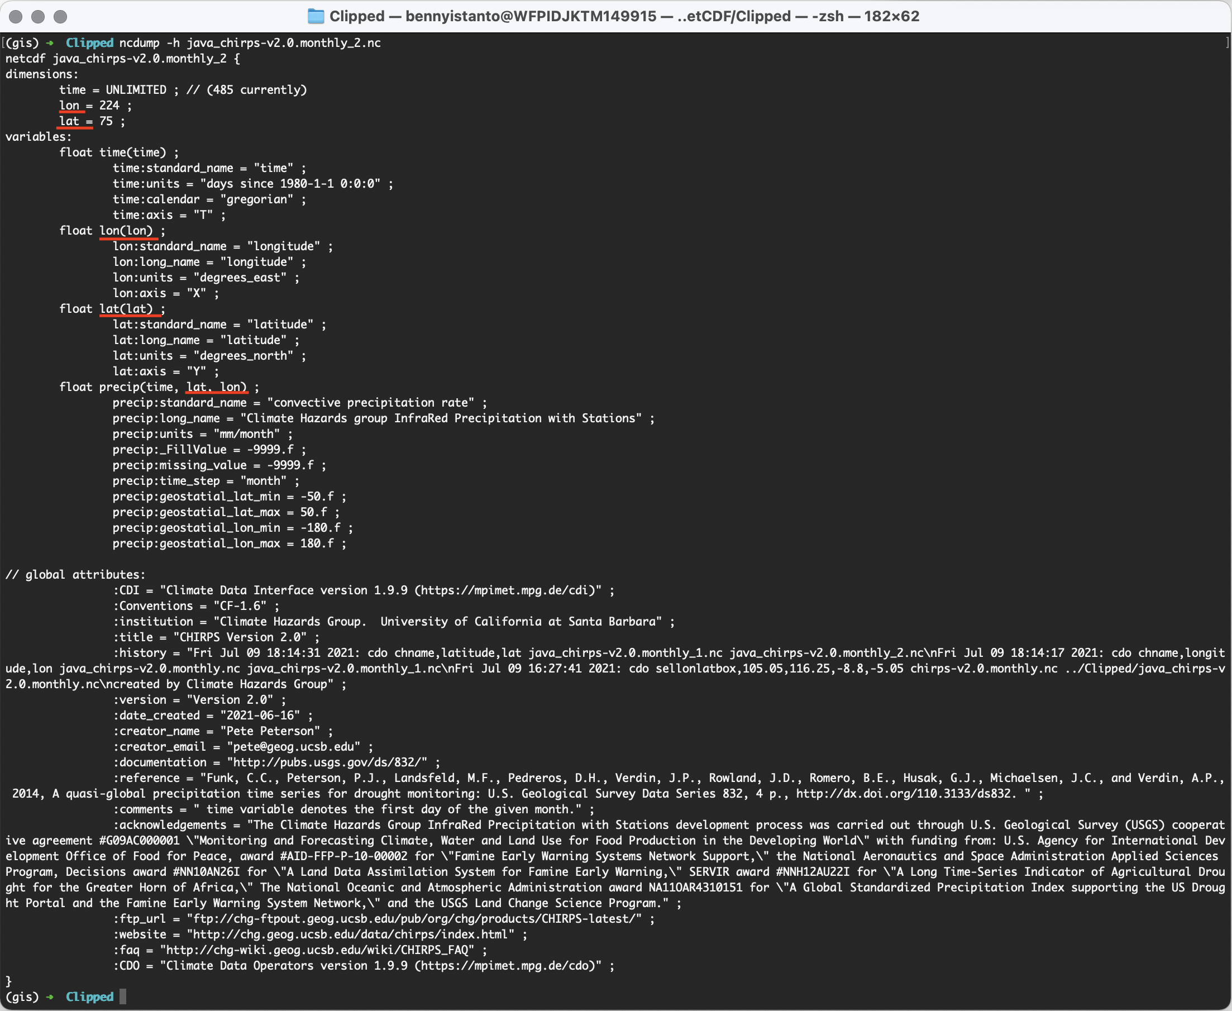This screenshot has width=1232, height=1011.
Task: Click :title 'CHIRPS Version 2.0' line
Action: tap(216, 637)
